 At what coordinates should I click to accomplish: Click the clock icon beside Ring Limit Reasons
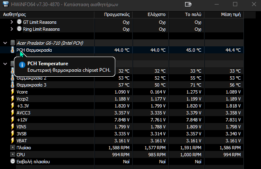19,29
